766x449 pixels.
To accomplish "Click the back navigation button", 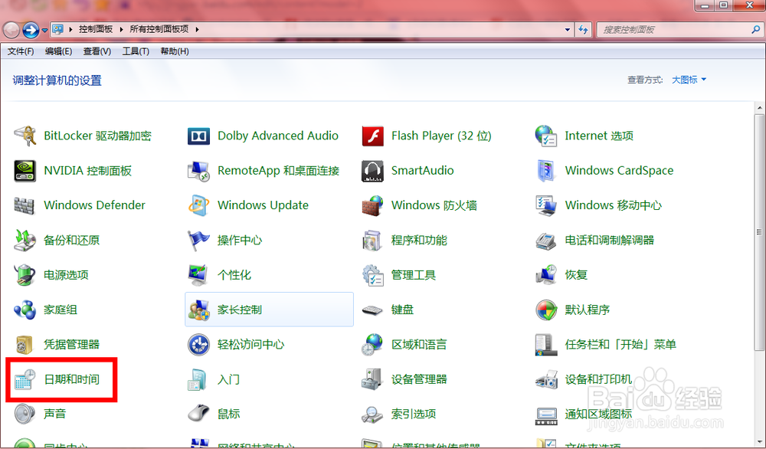I will (11, 30).
